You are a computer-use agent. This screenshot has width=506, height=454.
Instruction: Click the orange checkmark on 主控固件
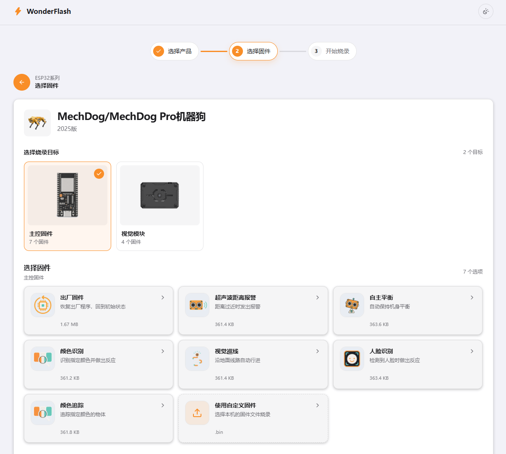click(99, 174)
